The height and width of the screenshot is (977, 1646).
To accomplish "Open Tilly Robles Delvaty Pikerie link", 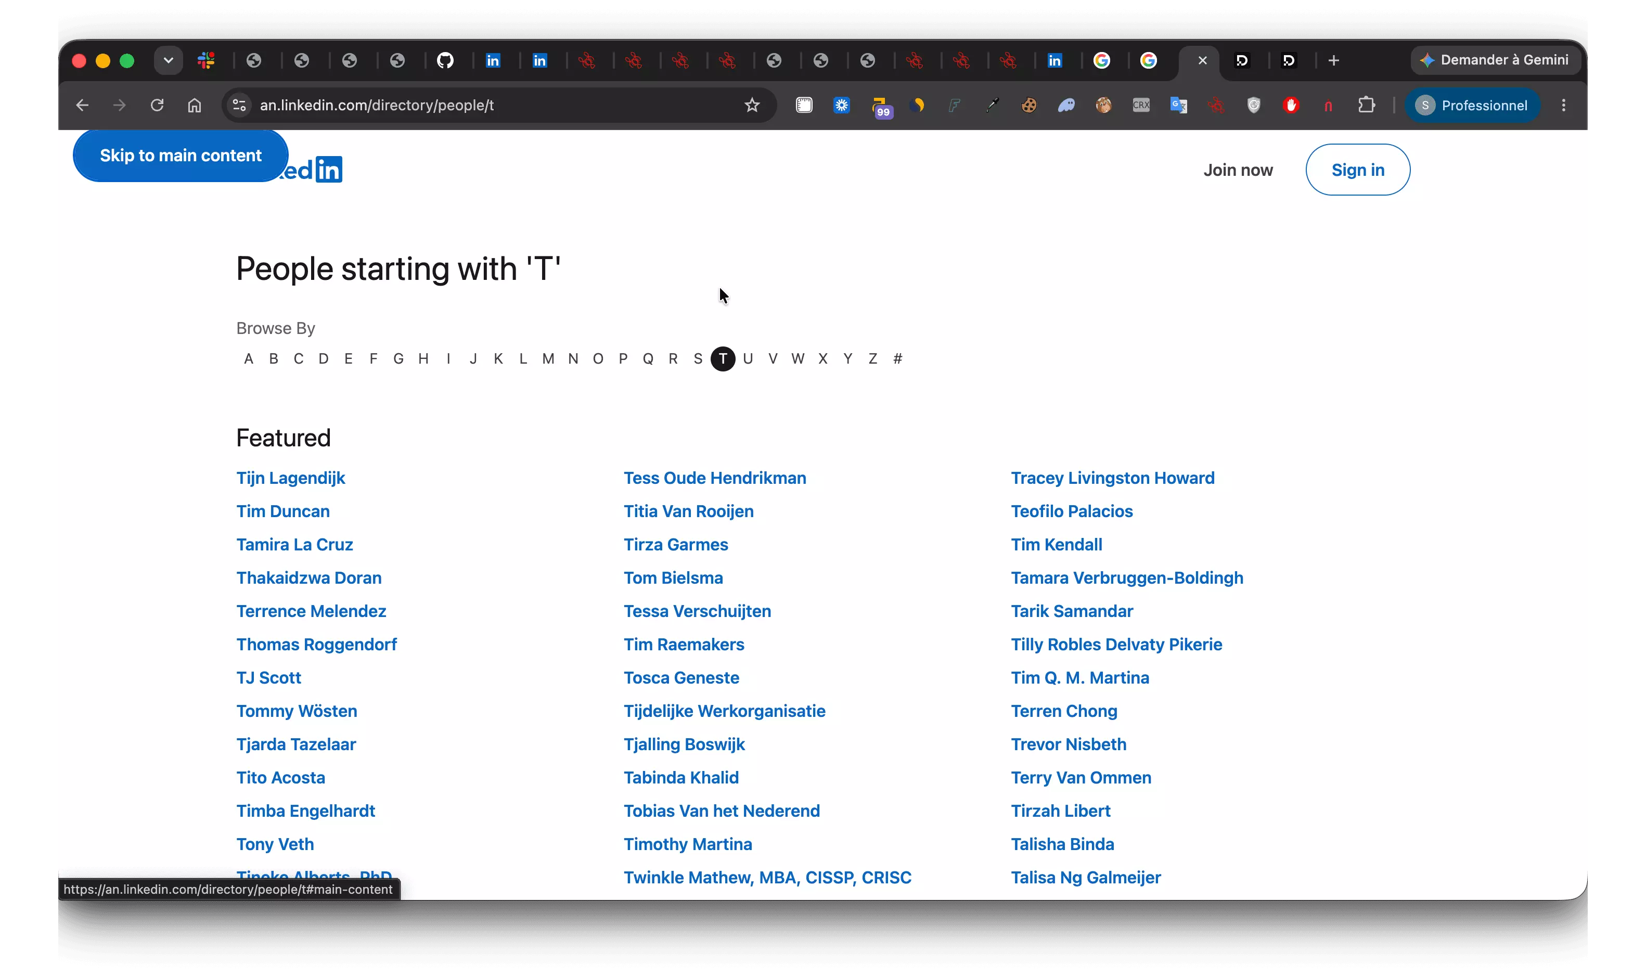I will pyautogui.click(x=1116, y=644).
